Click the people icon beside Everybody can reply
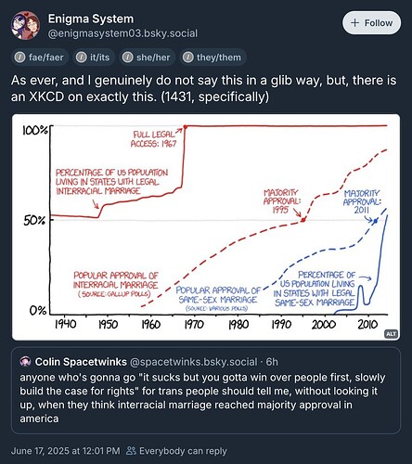This screenshot has width=412, height=464. [131, 451]
